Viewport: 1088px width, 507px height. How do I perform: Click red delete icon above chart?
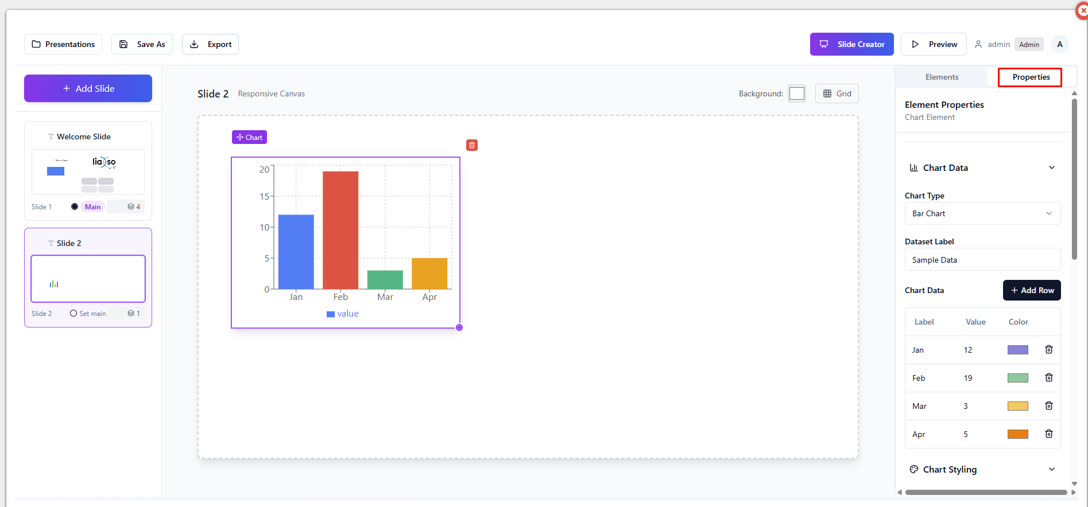472,145
